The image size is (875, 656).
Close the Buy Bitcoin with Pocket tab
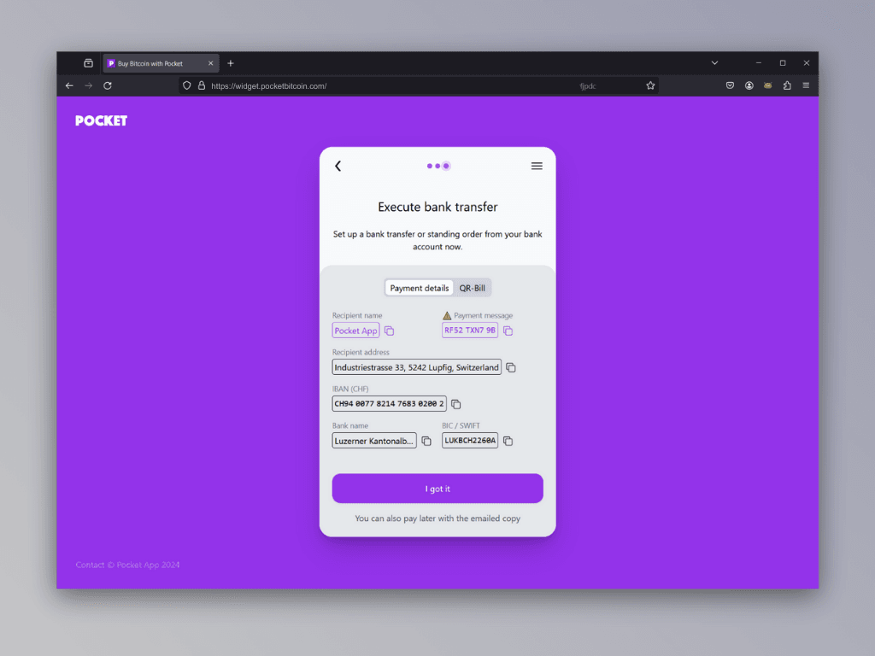click(x=210, y=63)
